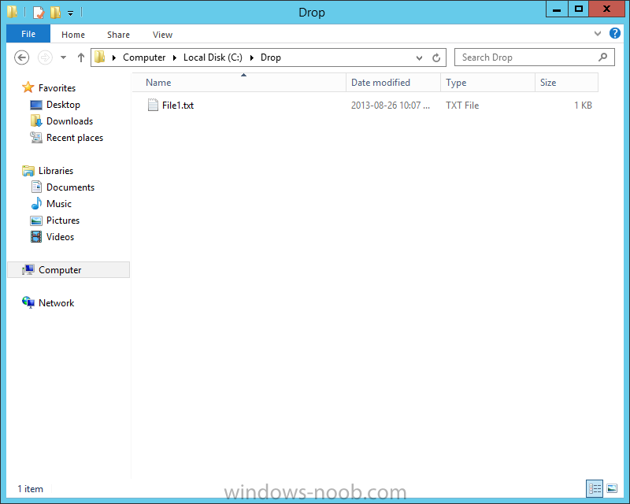Open the address bar history dropdown
Image resolution: width=630 pixels, height=504 pixels.
419,57
